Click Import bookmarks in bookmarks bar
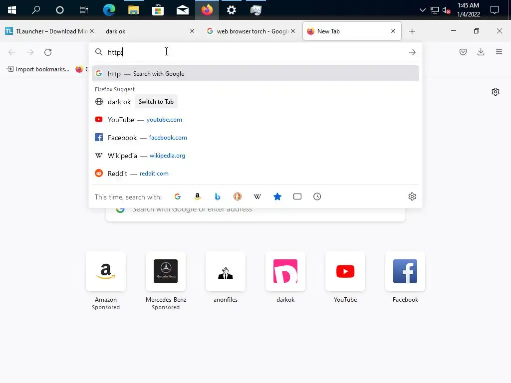The image size is (511, 383). point(38,69)
